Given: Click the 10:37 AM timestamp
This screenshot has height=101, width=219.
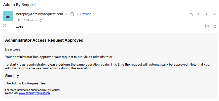Looking at the screenshot, I should (28, 21).
